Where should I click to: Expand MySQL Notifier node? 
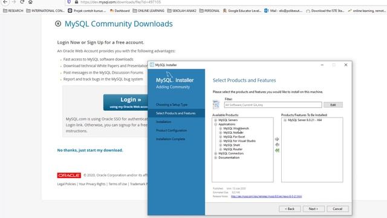(x=221, y=133)
